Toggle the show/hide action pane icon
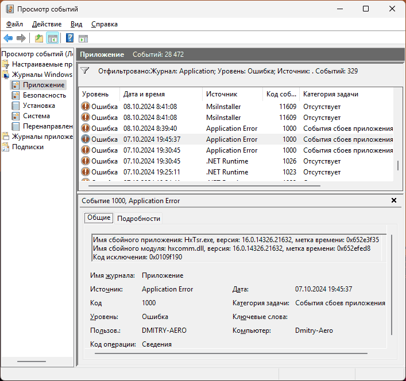 (83, 38)
